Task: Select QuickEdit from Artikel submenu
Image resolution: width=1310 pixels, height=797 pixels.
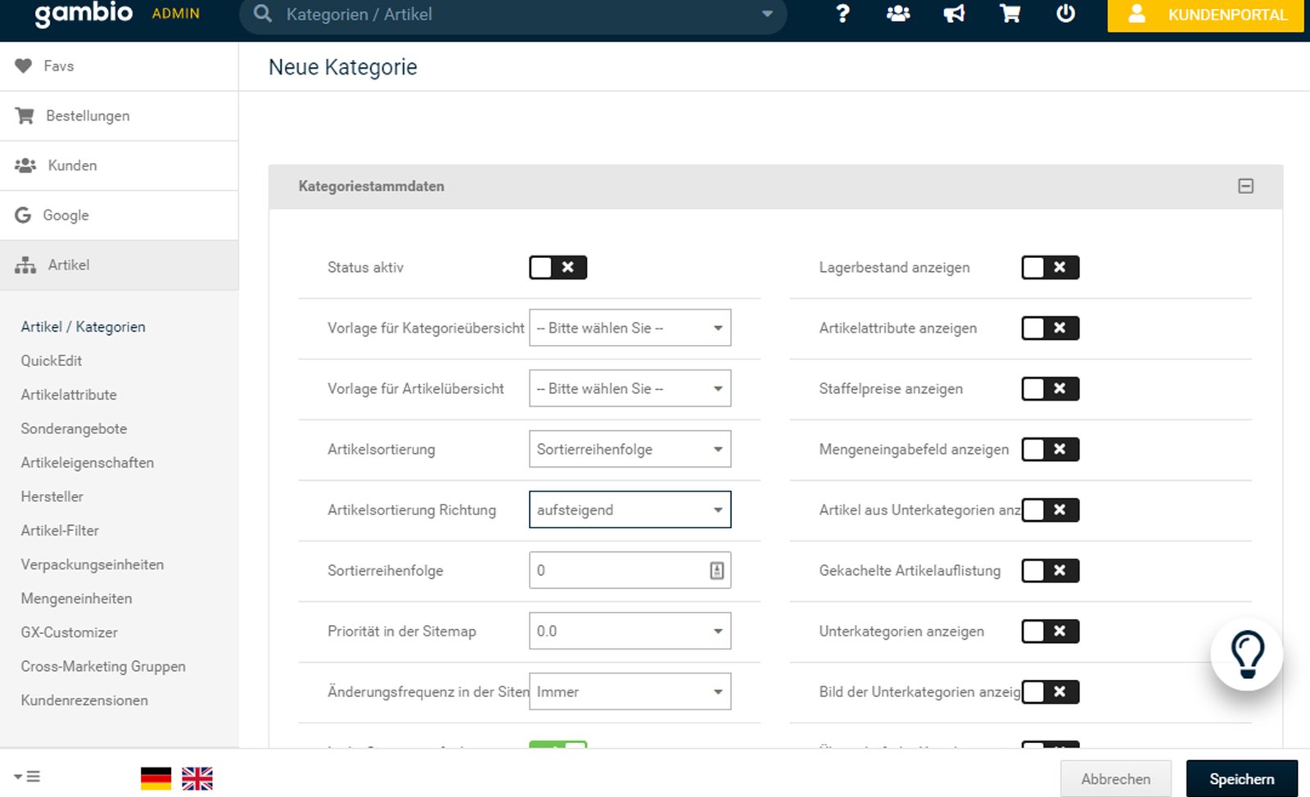Action: (52, 361)
